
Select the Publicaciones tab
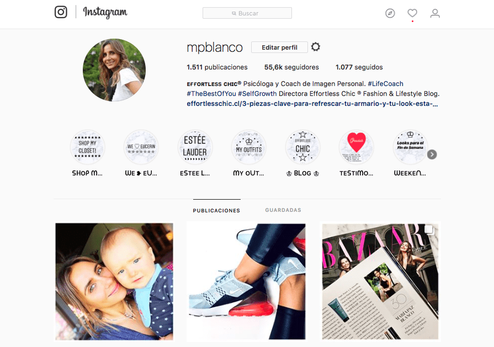pos(216,210)
